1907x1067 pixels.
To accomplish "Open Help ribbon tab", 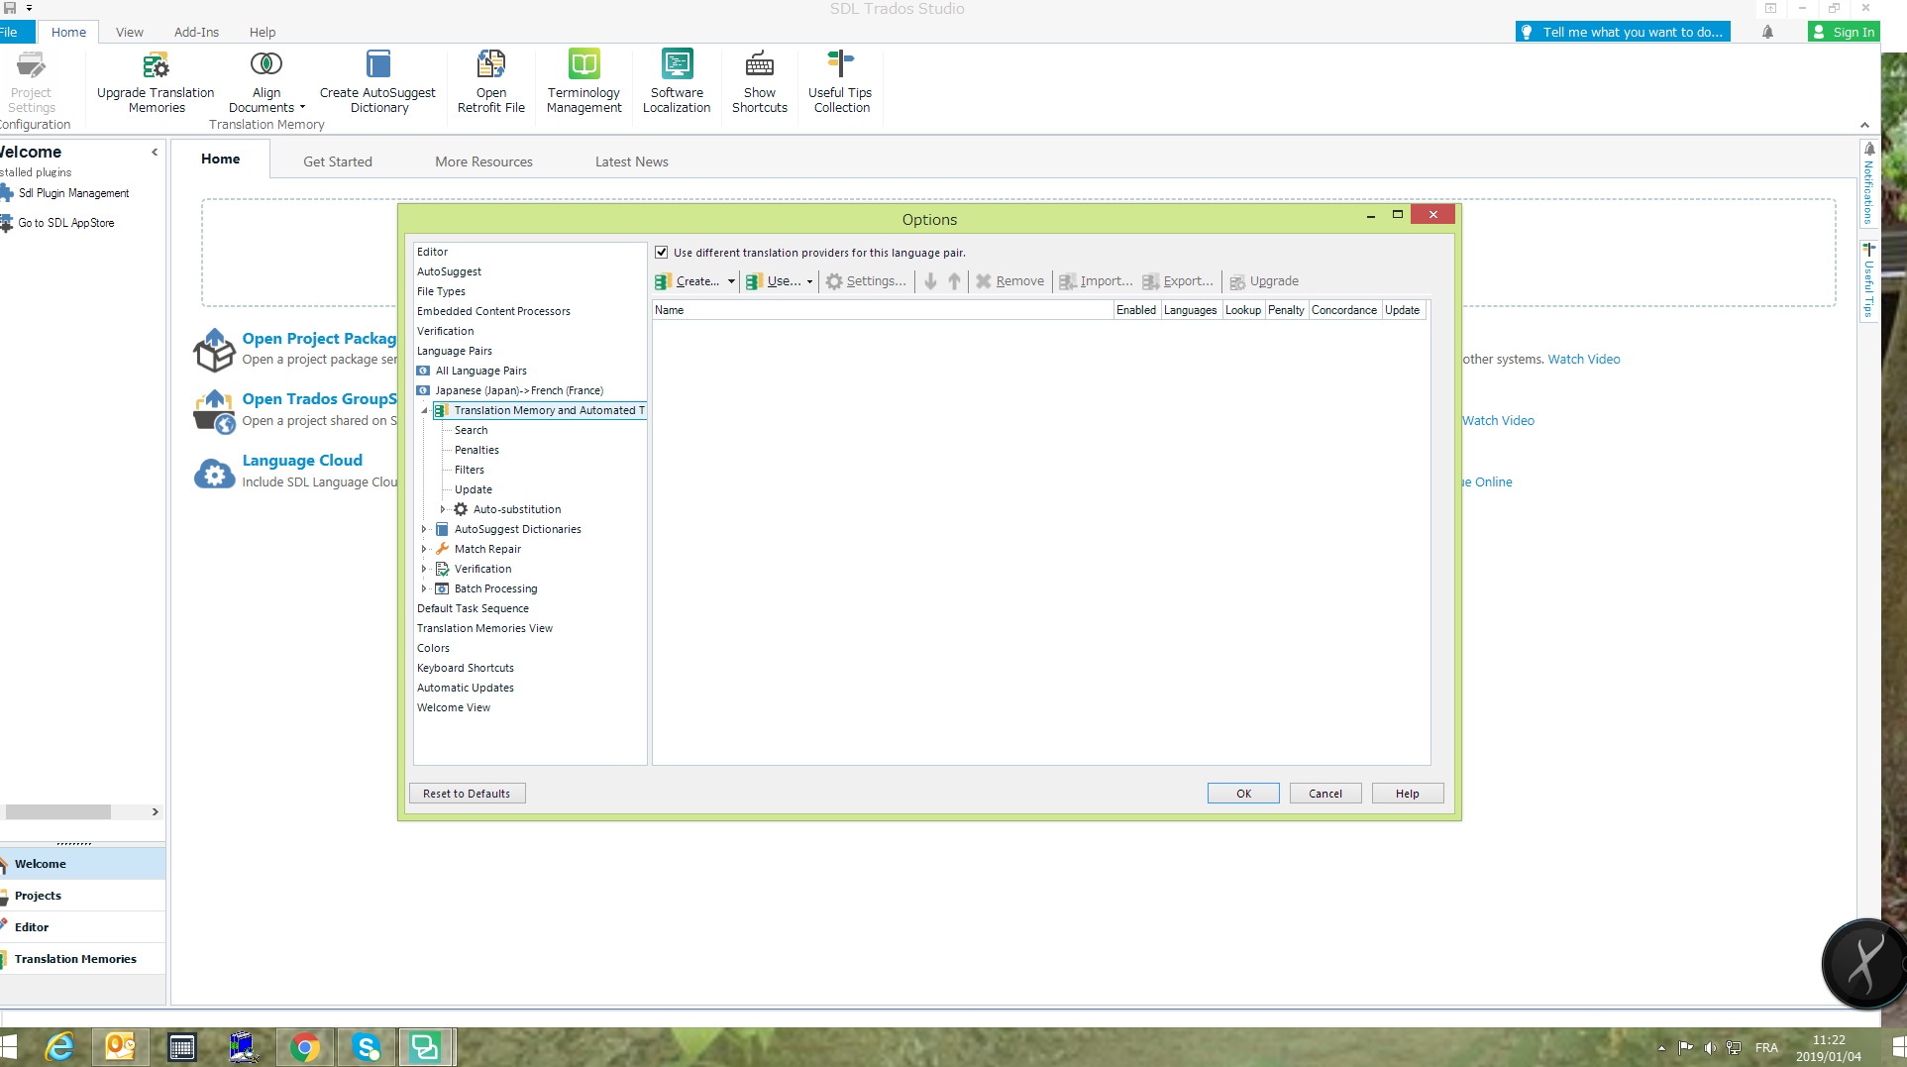I will click(263, 32).
